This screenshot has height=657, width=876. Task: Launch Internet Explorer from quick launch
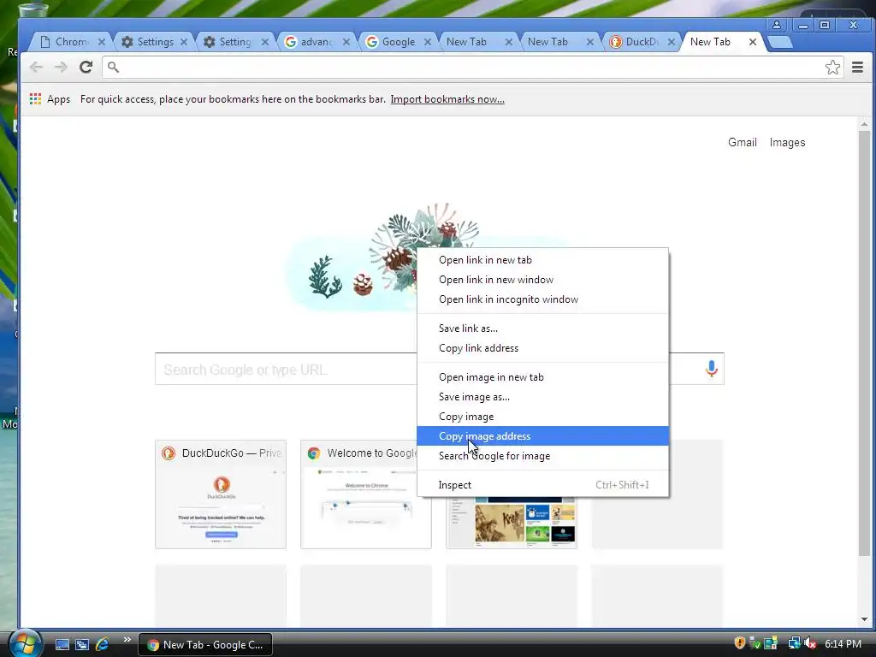click(102, 644)
